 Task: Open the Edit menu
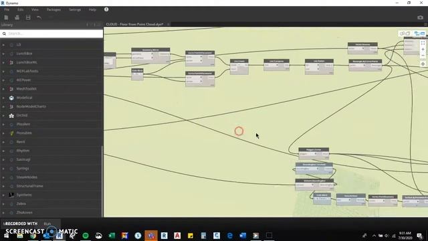tap(21, 9)
